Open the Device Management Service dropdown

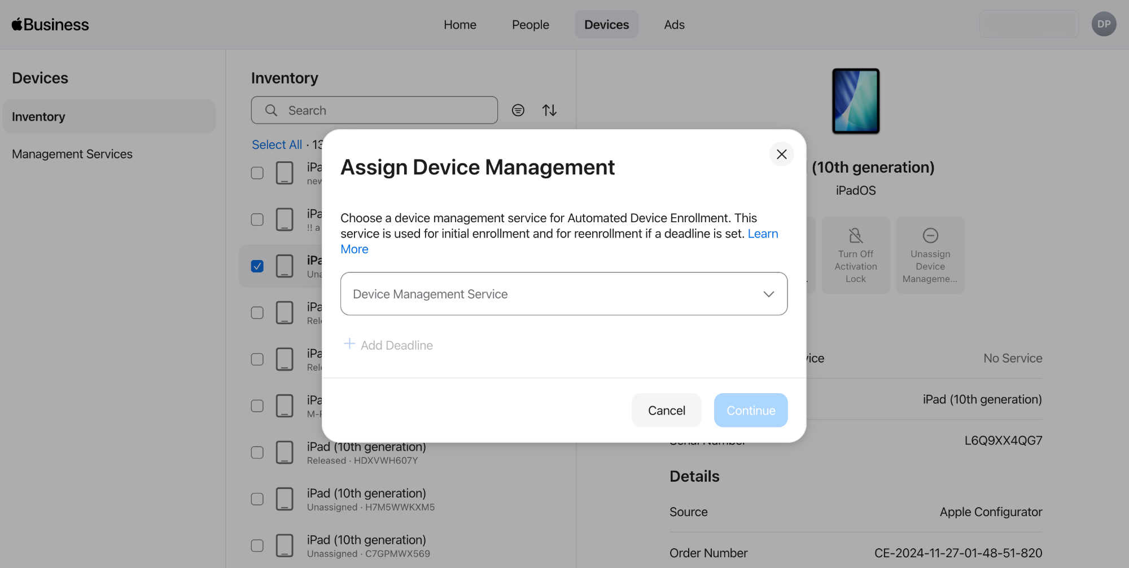click(564, 294)
